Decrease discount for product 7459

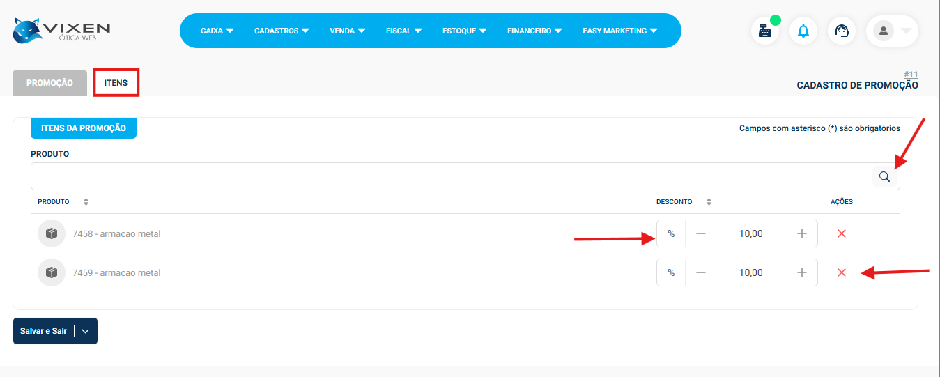701,272
